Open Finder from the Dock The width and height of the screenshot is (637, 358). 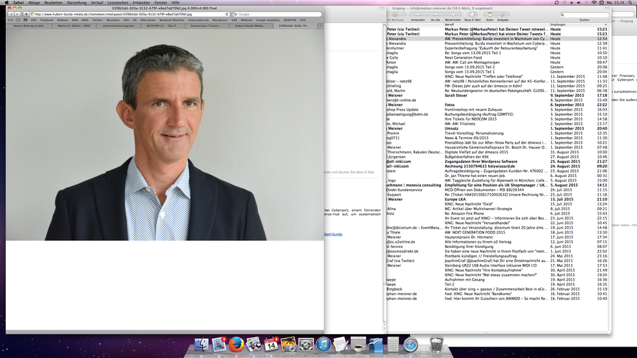pos(202,344)
